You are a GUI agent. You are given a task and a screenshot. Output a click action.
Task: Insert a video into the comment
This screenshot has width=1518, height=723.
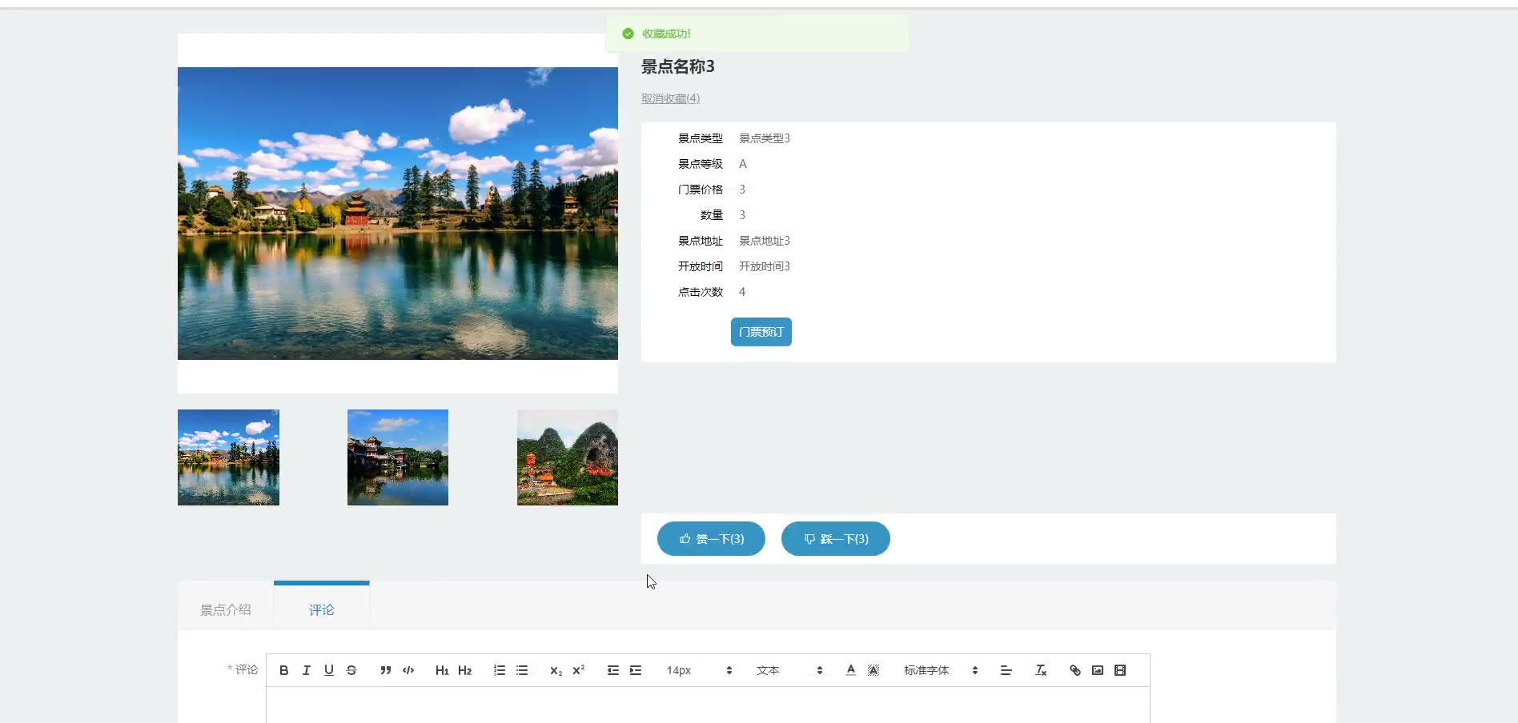point(1120,670)
